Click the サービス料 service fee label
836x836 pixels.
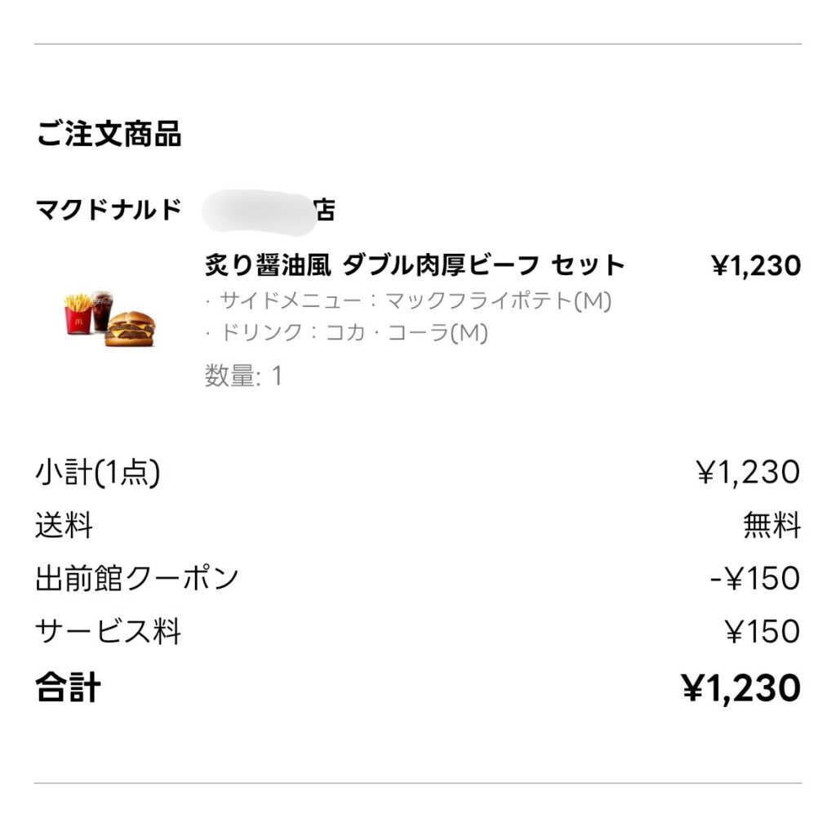(x=108, y=632)
